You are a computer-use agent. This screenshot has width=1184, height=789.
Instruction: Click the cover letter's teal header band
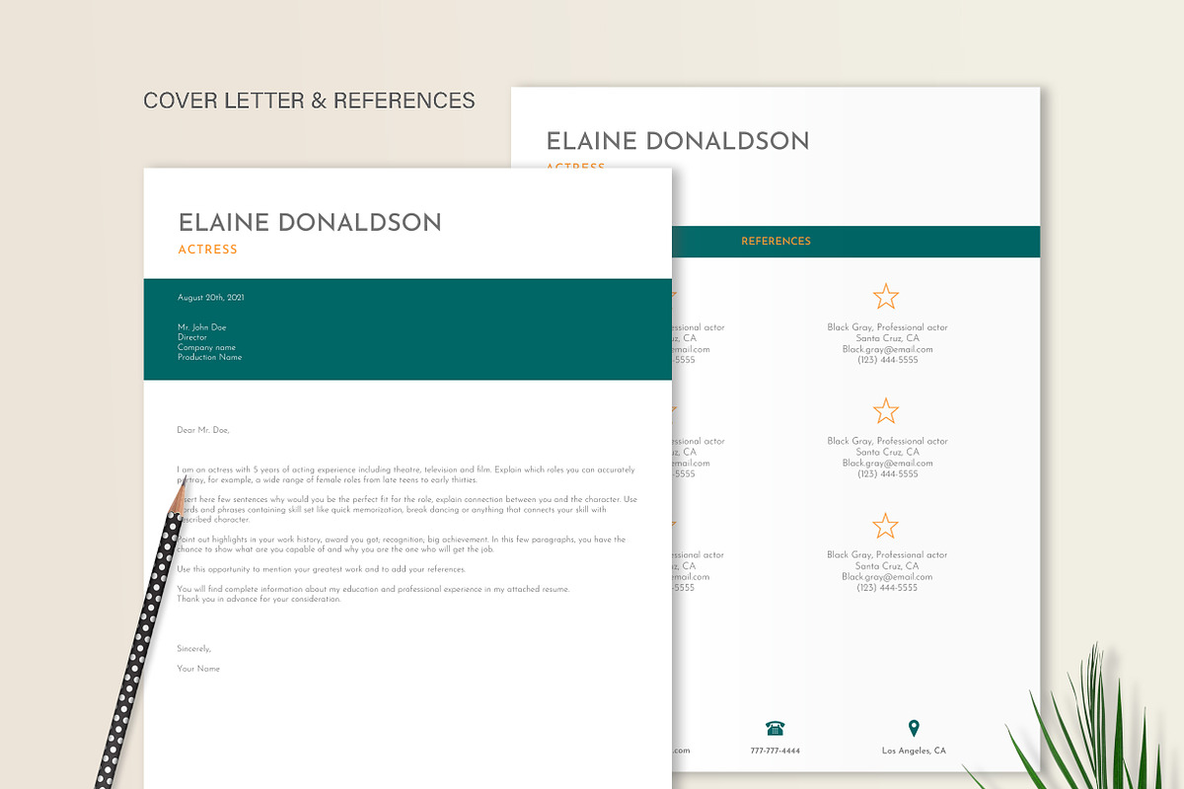click(407, 329)
